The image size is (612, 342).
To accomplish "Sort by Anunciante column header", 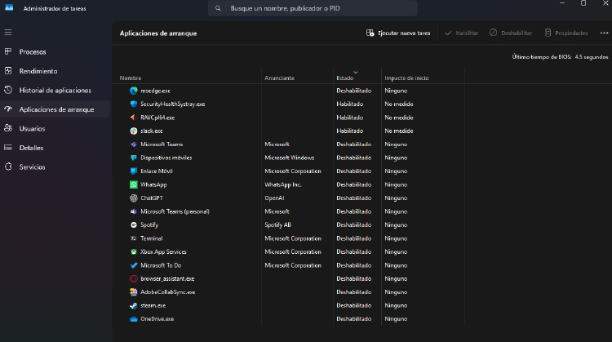I will point(297,78).
